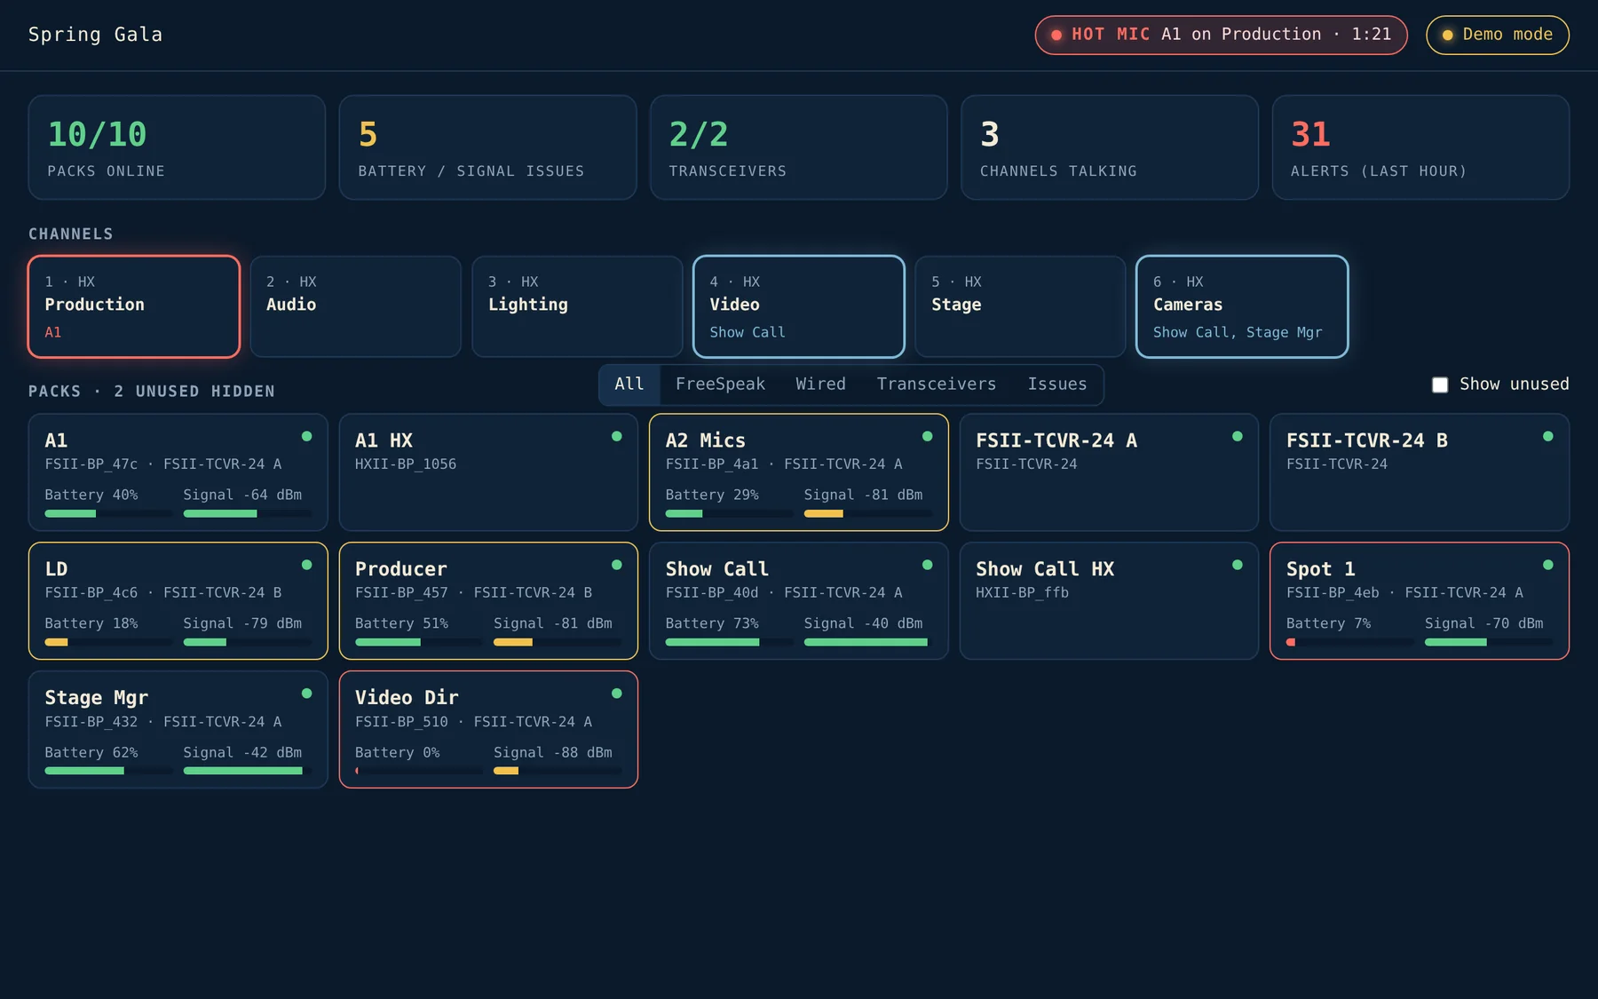
Task: Select the Wired filter tab
Action: (820, 384)
